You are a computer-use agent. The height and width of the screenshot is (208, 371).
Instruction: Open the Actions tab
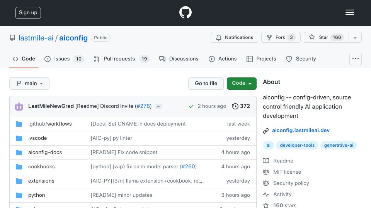pyautogui.click(x=223, y=59)
